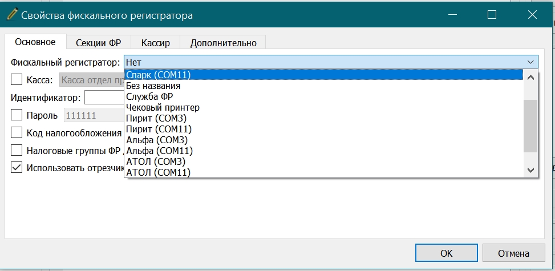
Task: Choose Пирит (COM11) entry
Action: click(323, 129)
